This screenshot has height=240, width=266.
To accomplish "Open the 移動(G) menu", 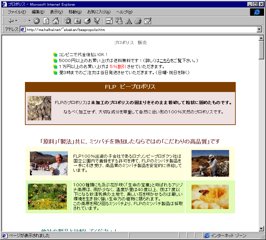I will point(75,12).
